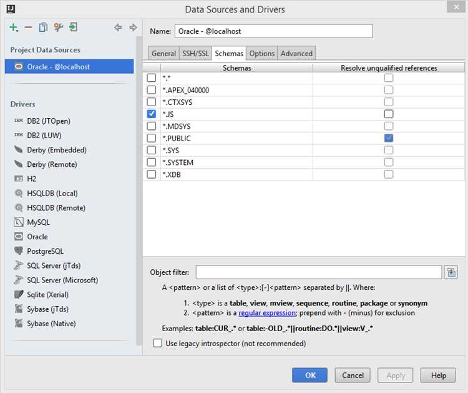Click the Name input field

[x=274, y=31]
